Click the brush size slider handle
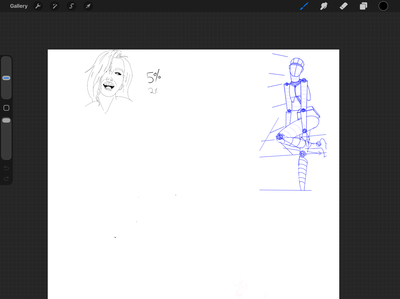This screenshot has height=299, width=400. coord(6,78)
